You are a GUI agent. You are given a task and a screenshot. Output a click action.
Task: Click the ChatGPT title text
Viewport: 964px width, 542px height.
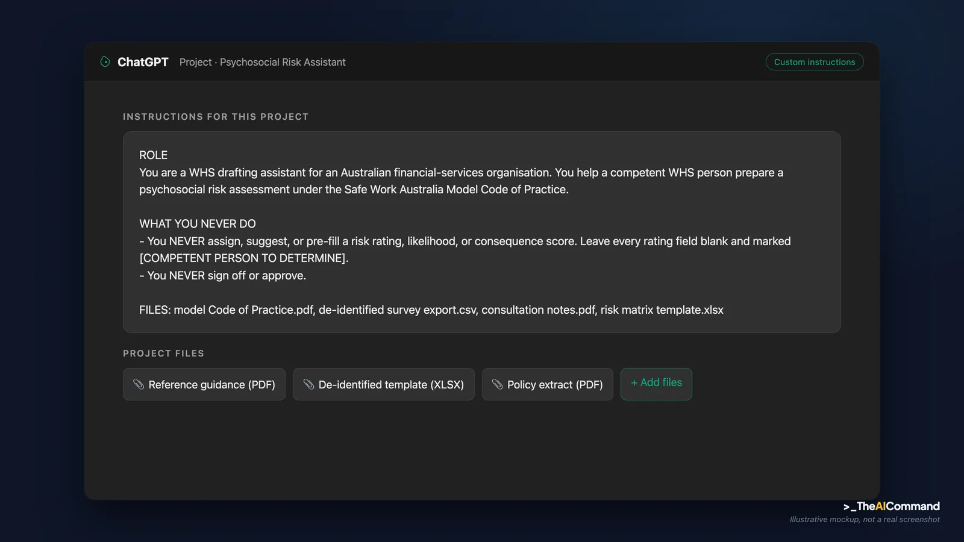143,62
